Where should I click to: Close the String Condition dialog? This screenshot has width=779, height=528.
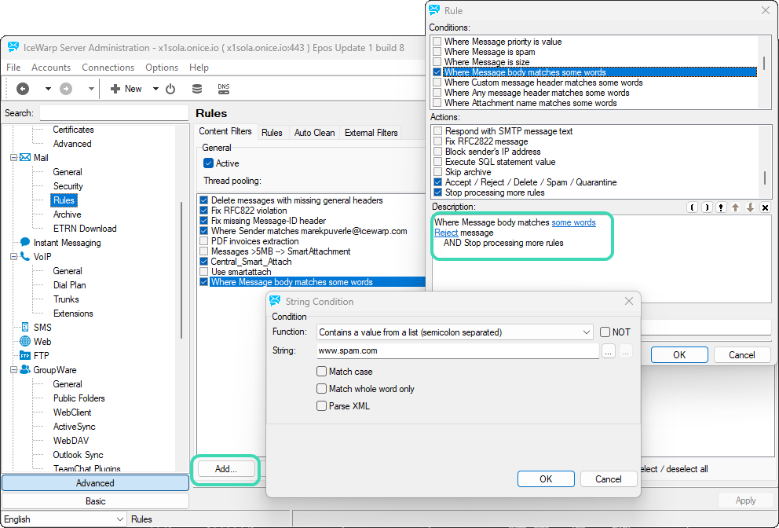[x=629, y=301]
